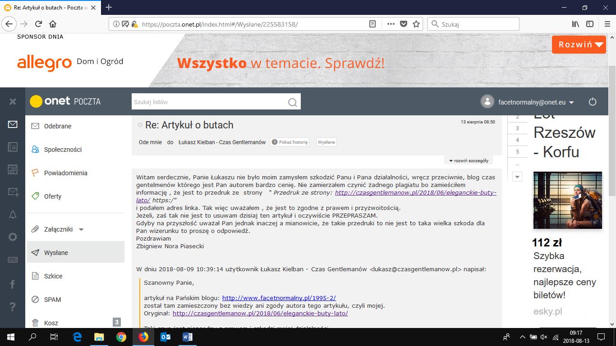This screenshot has width=616, height=346.
Task: Open page actions three-dots menu
Action: pyautogui.click(x=391, y=24)
